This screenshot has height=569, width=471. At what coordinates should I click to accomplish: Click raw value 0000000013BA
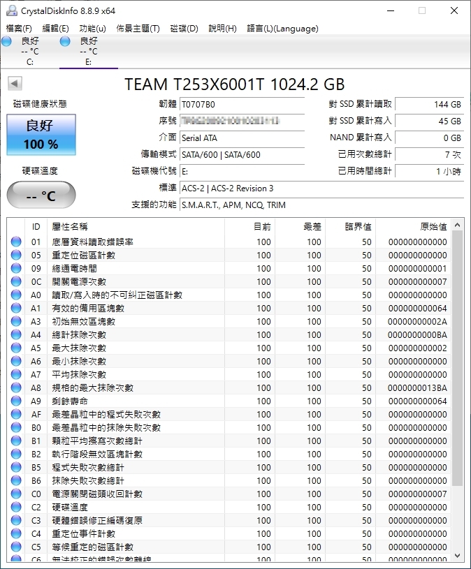[417, 388]
